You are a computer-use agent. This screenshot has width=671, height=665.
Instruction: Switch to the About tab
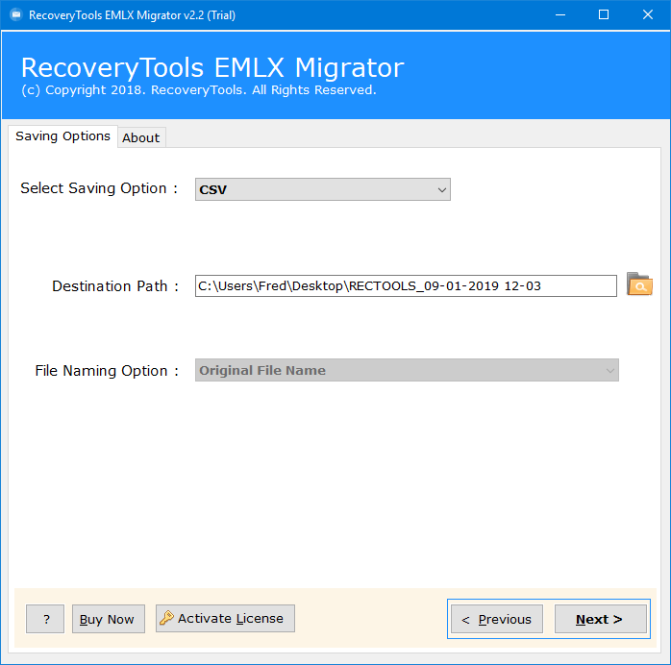pyautogui.click(x=141, y=137)
